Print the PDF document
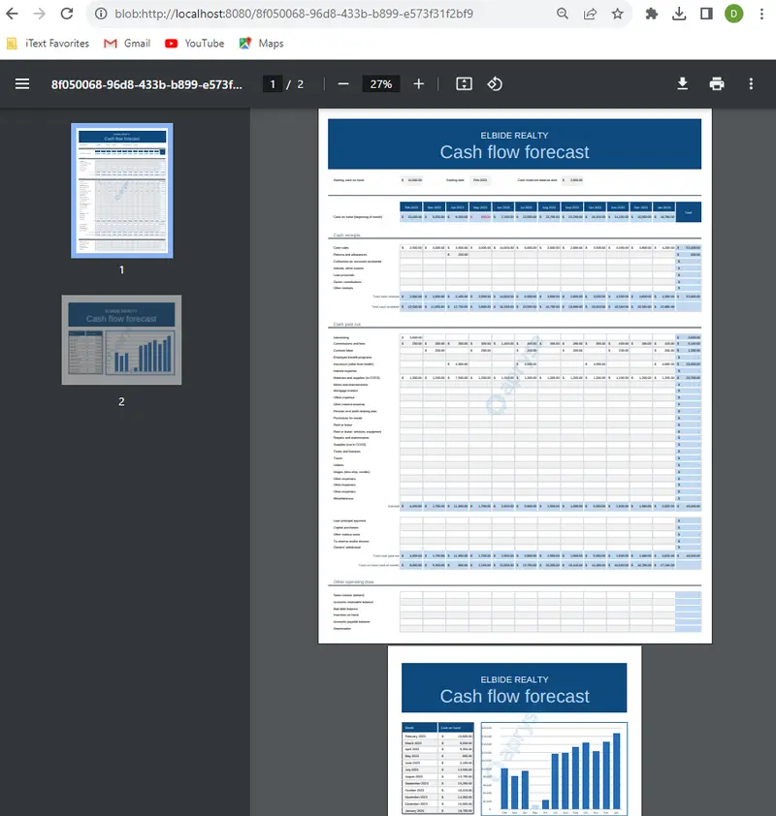The width and height of the screenshot is (776, 816). 717,83
